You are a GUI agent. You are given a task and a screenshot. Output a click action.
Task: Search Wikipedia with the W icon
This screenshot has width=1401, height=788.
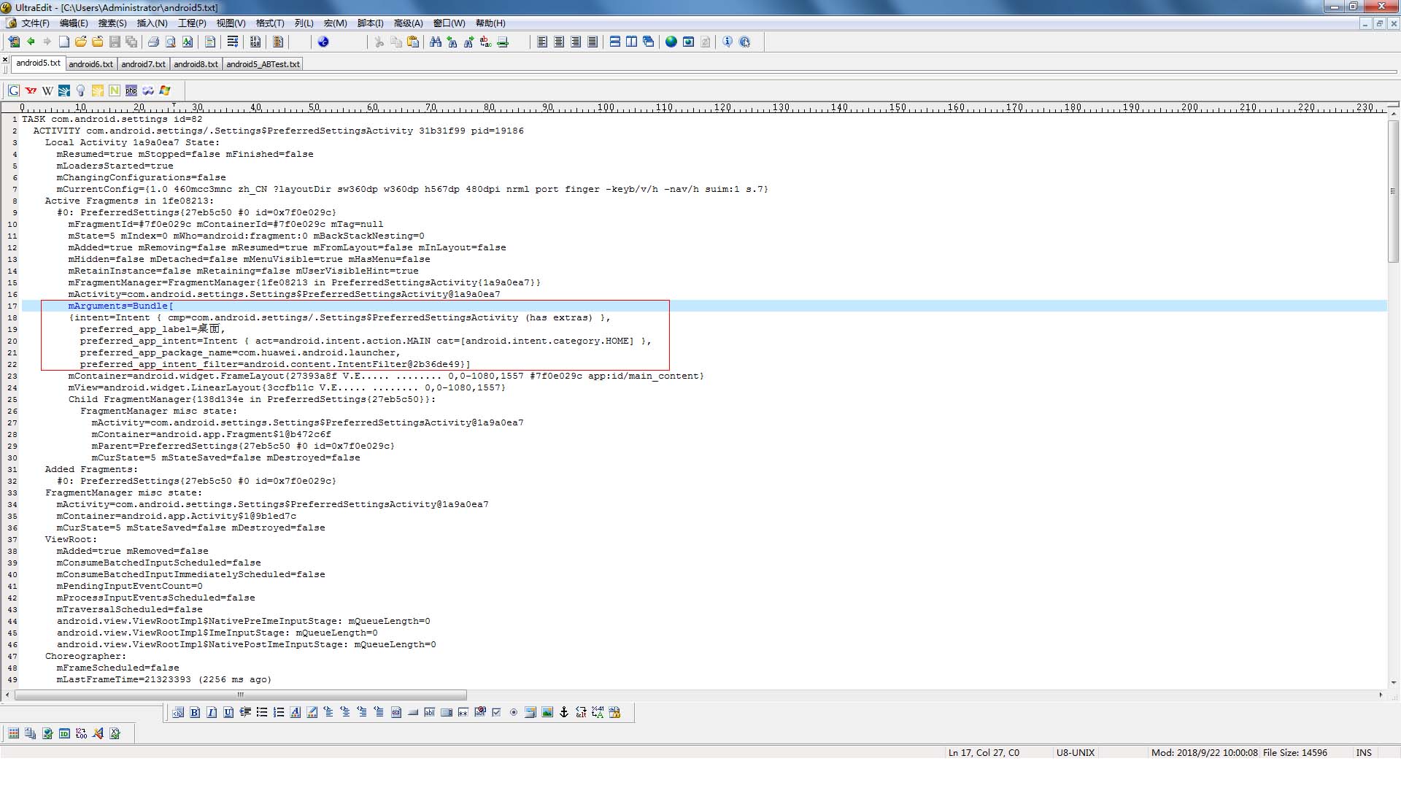tap(47, 90)
